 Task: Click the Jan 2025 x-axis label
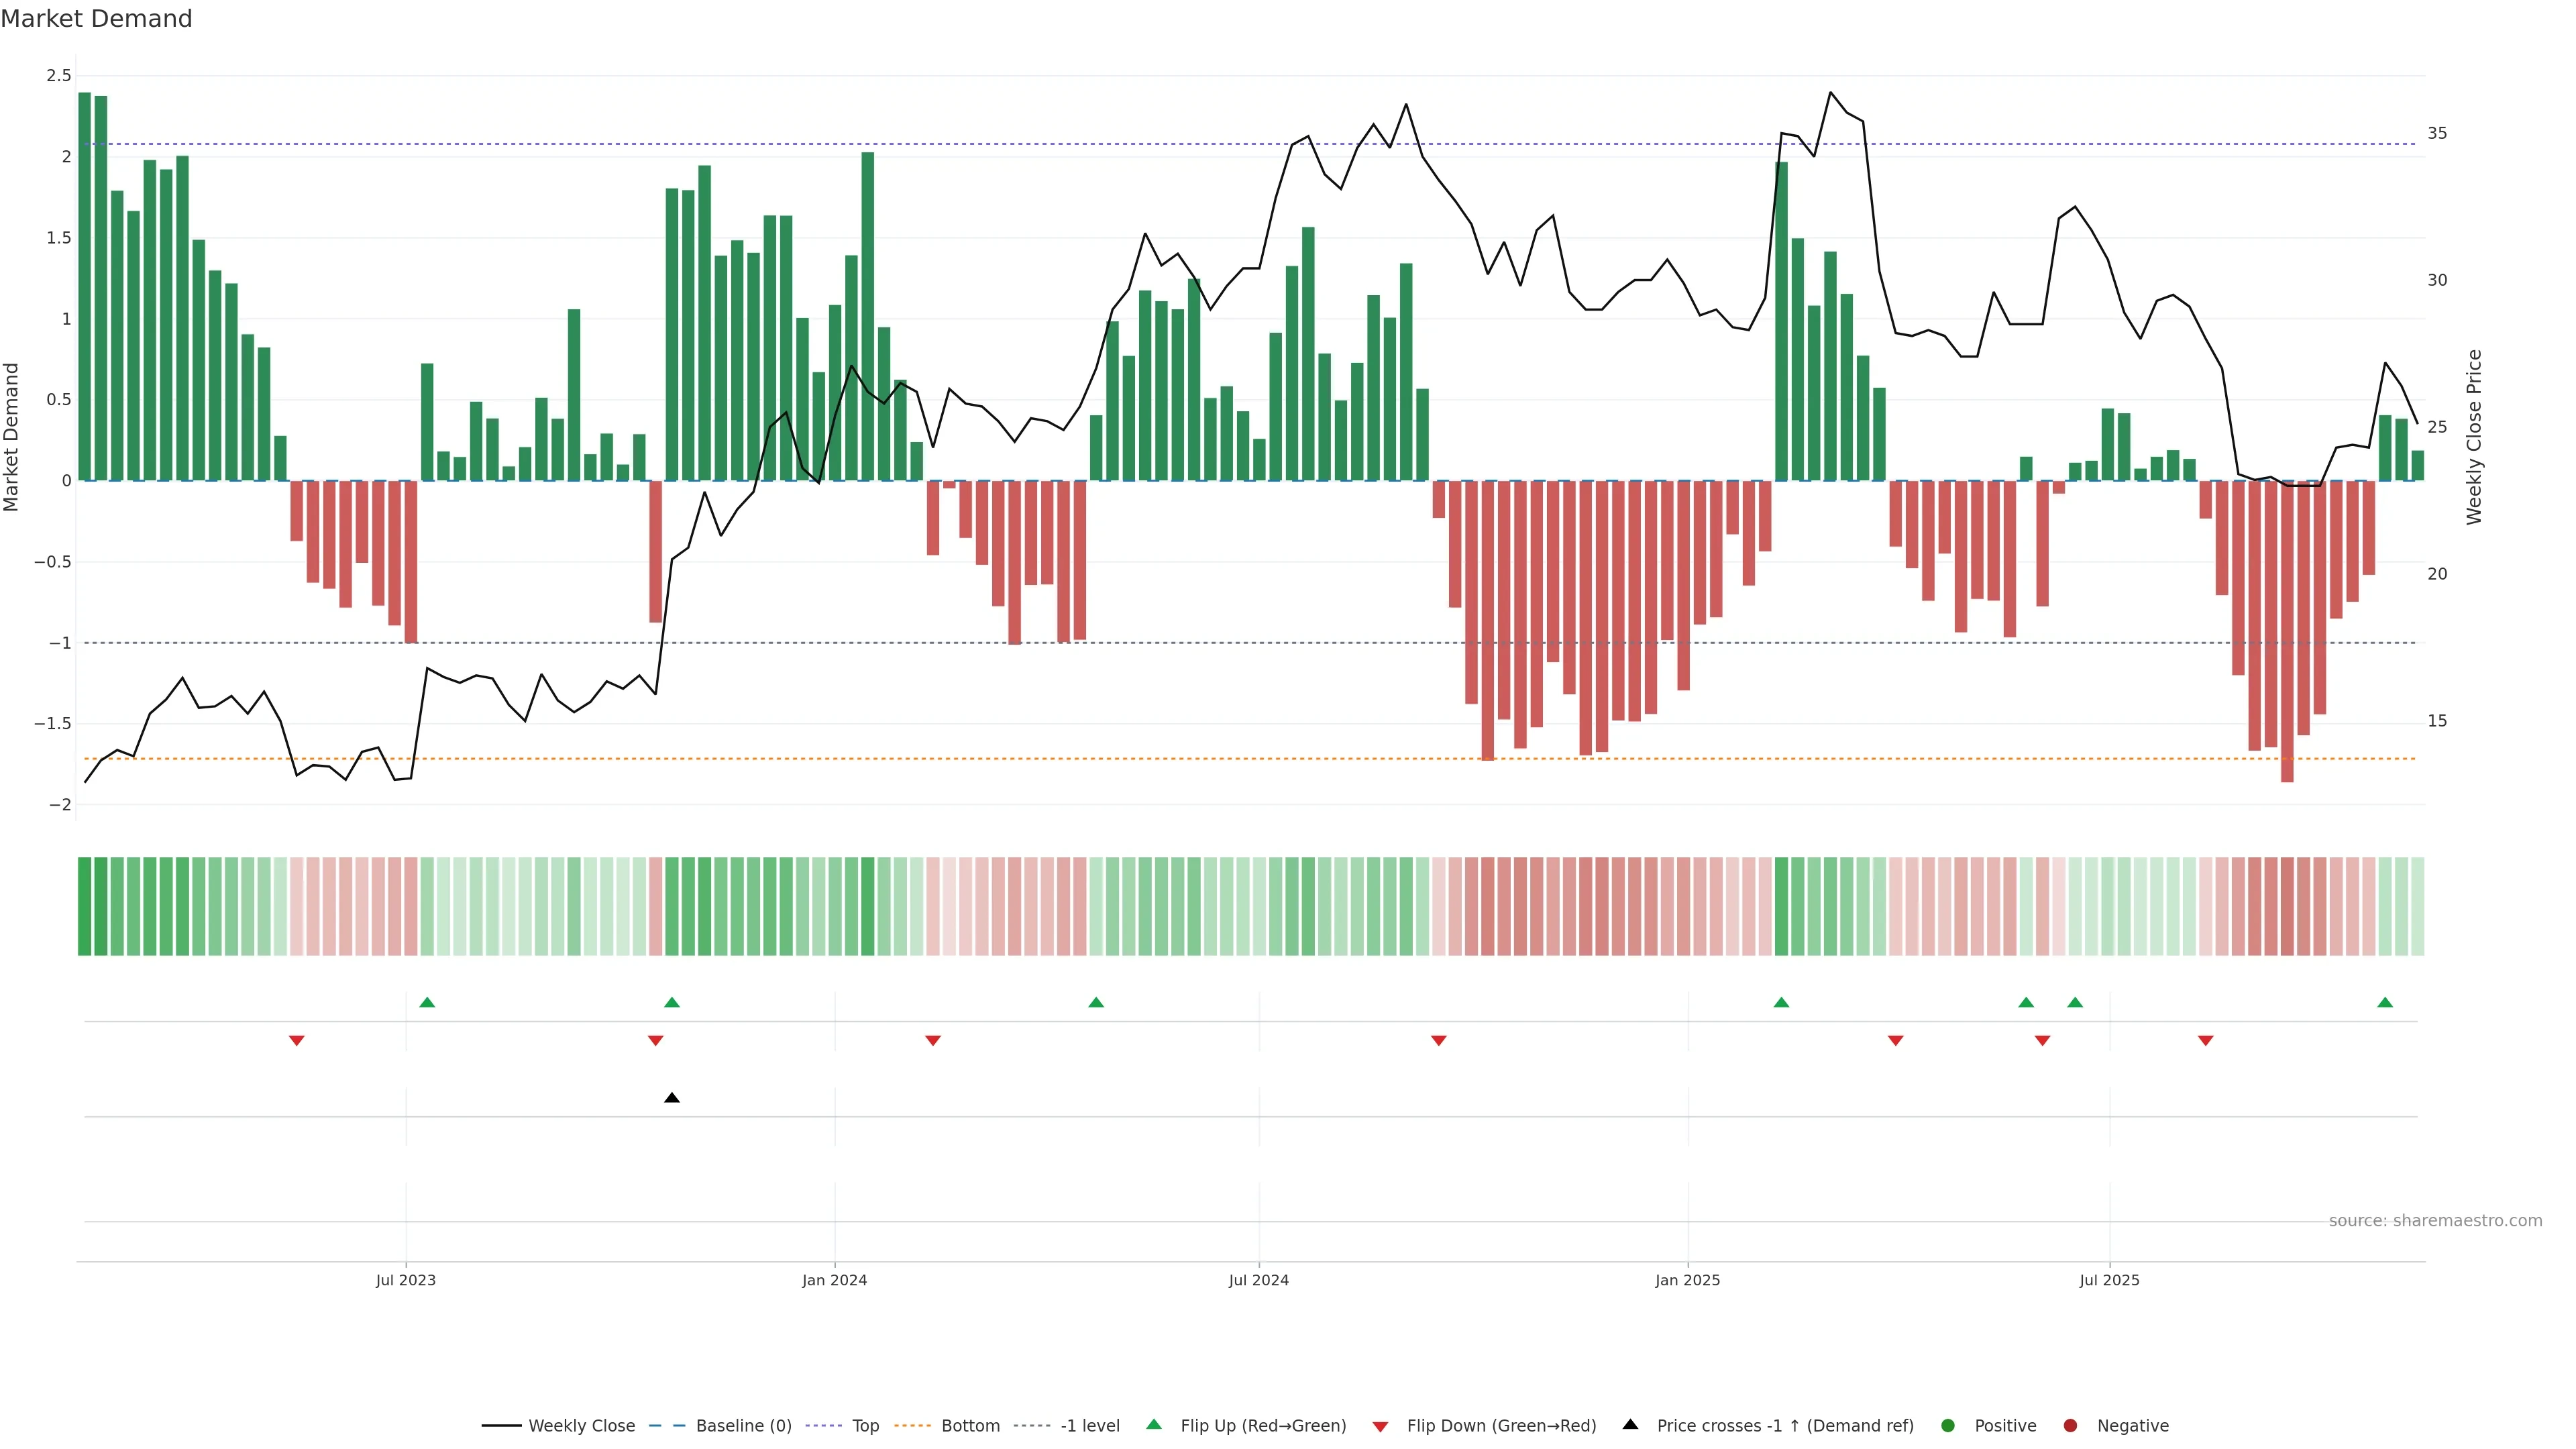1687,1281
